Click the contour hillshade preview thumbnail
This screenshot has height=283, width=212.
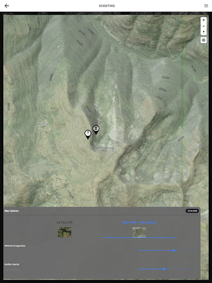click(x=139, y=232)
